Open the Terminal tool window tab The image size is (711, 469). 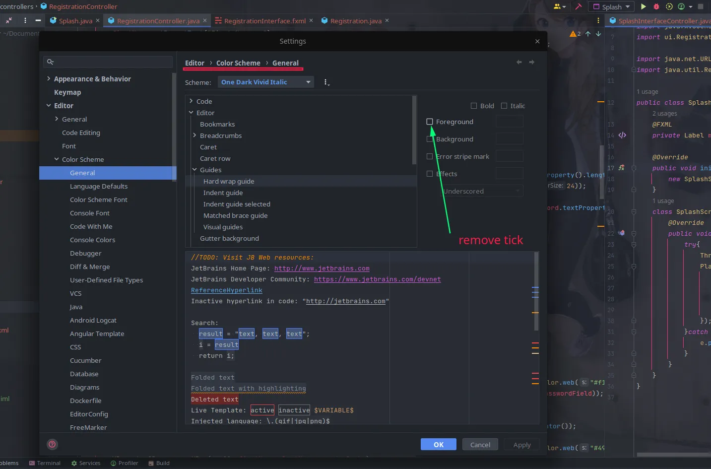(45, 463)
